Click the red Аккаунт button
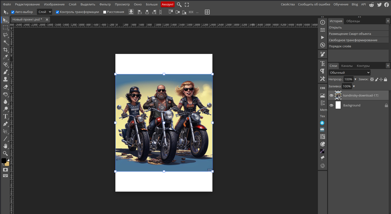 [167, 4]
